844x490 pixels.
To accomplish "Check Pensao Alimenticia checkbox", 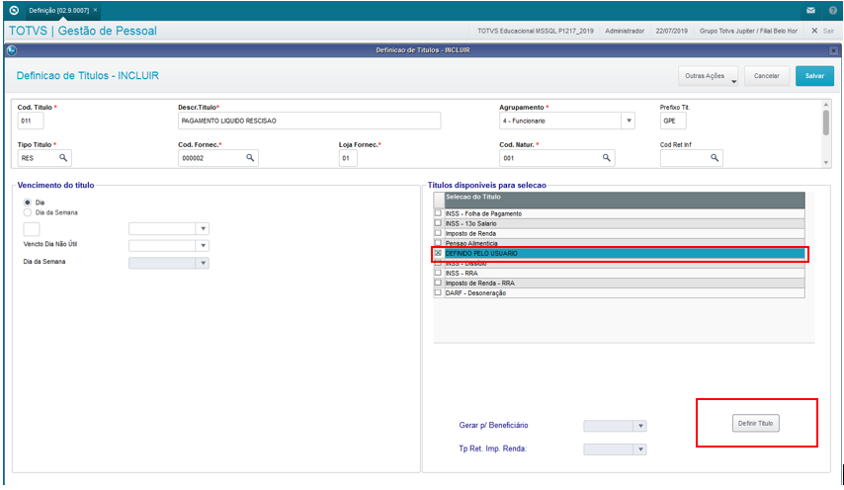I will (438, 243).
